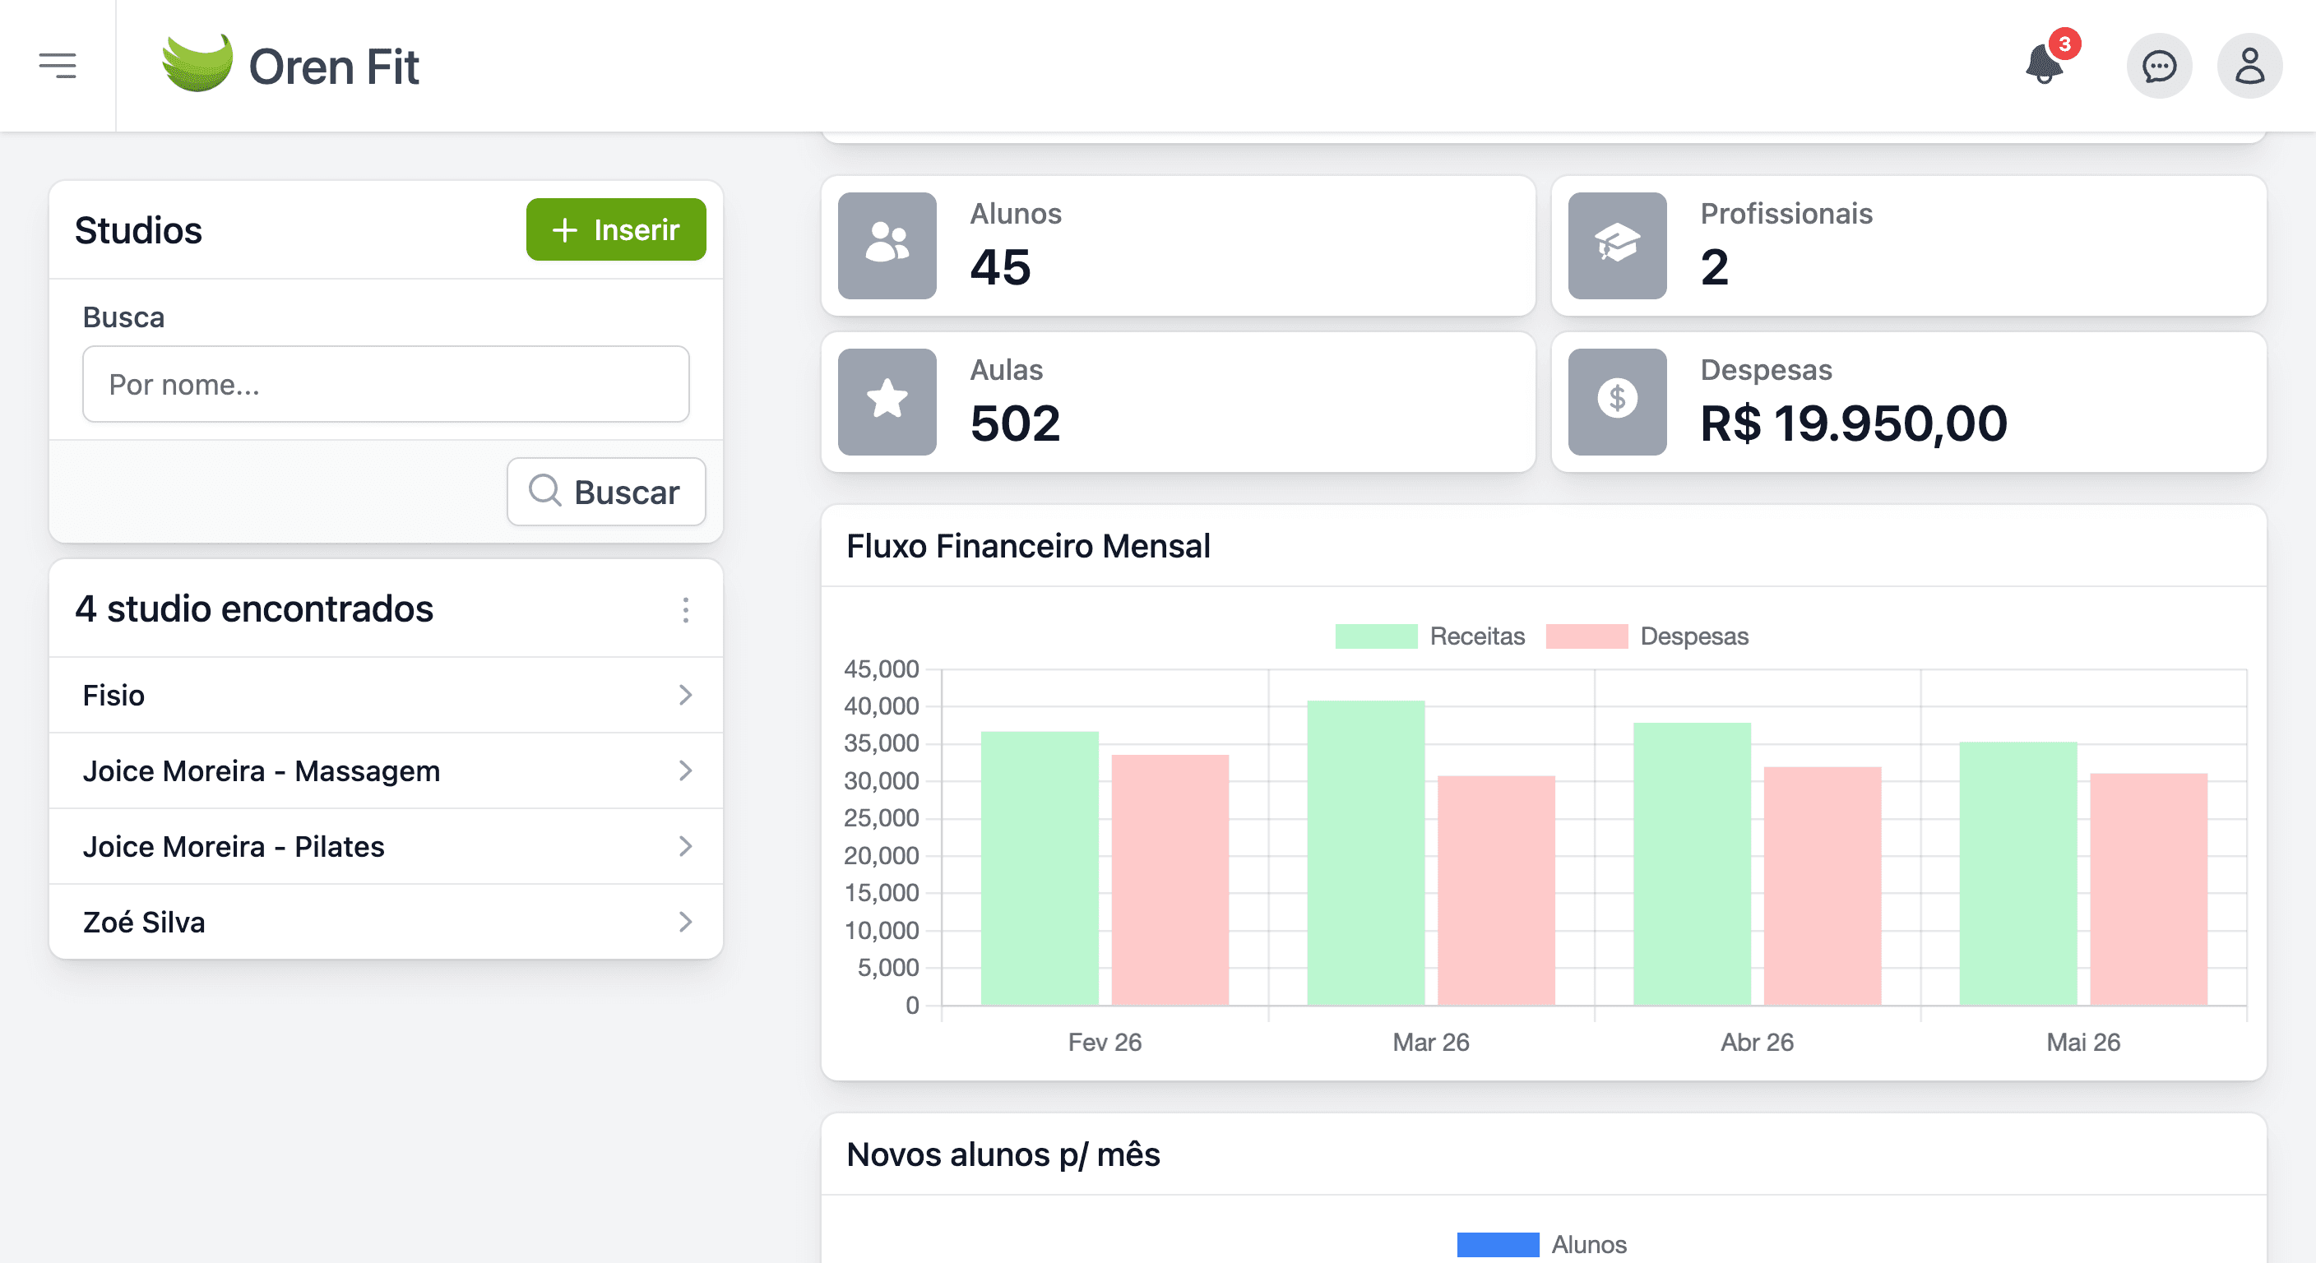Expand Joice Moreira - Pilates chevron
Image resolution: width=2316 pixels, height=1263 pixels.
click(x=685, y=846)
